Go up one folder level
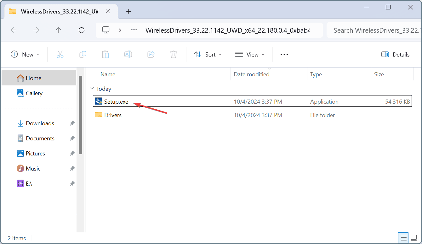 click(59, 30)
